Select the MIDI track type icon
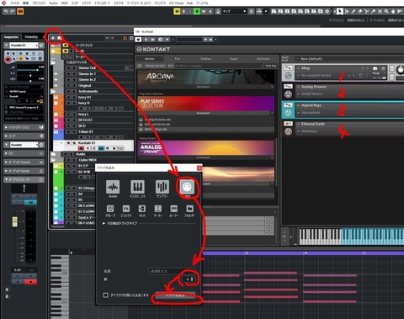This screenshot has height=319, width=404. click(187, 187)
